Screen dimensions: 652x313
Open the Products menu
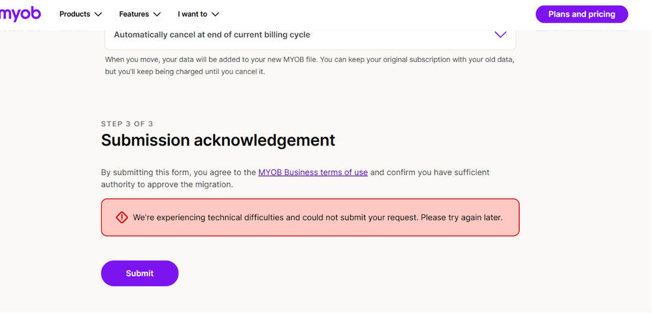[x=80, y=14]
